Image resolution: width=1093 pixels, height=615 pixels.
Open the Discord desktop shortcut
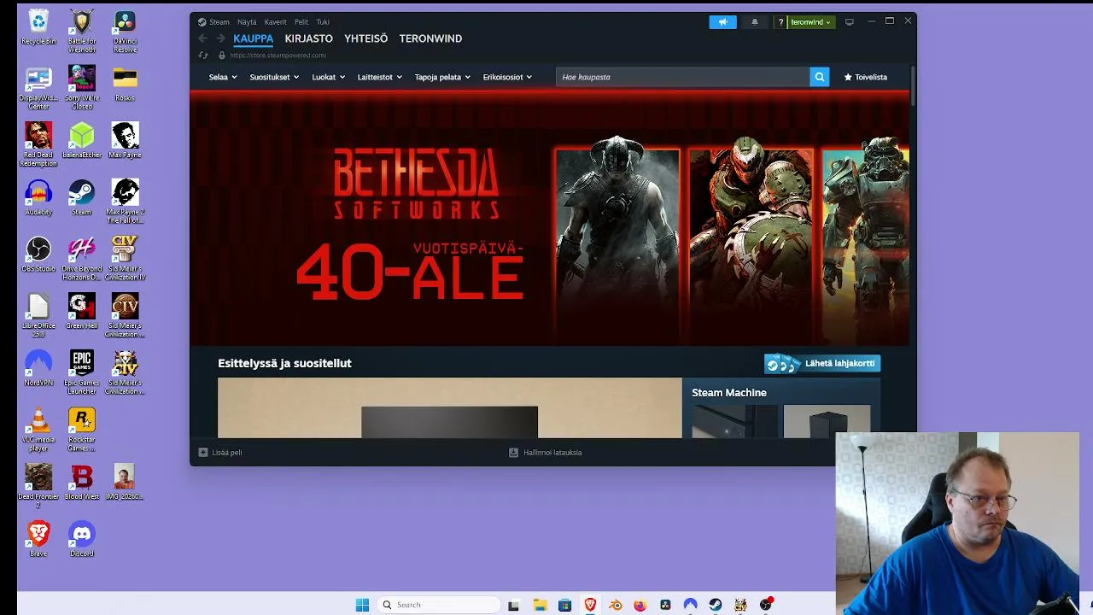click(x=82, y=538)
